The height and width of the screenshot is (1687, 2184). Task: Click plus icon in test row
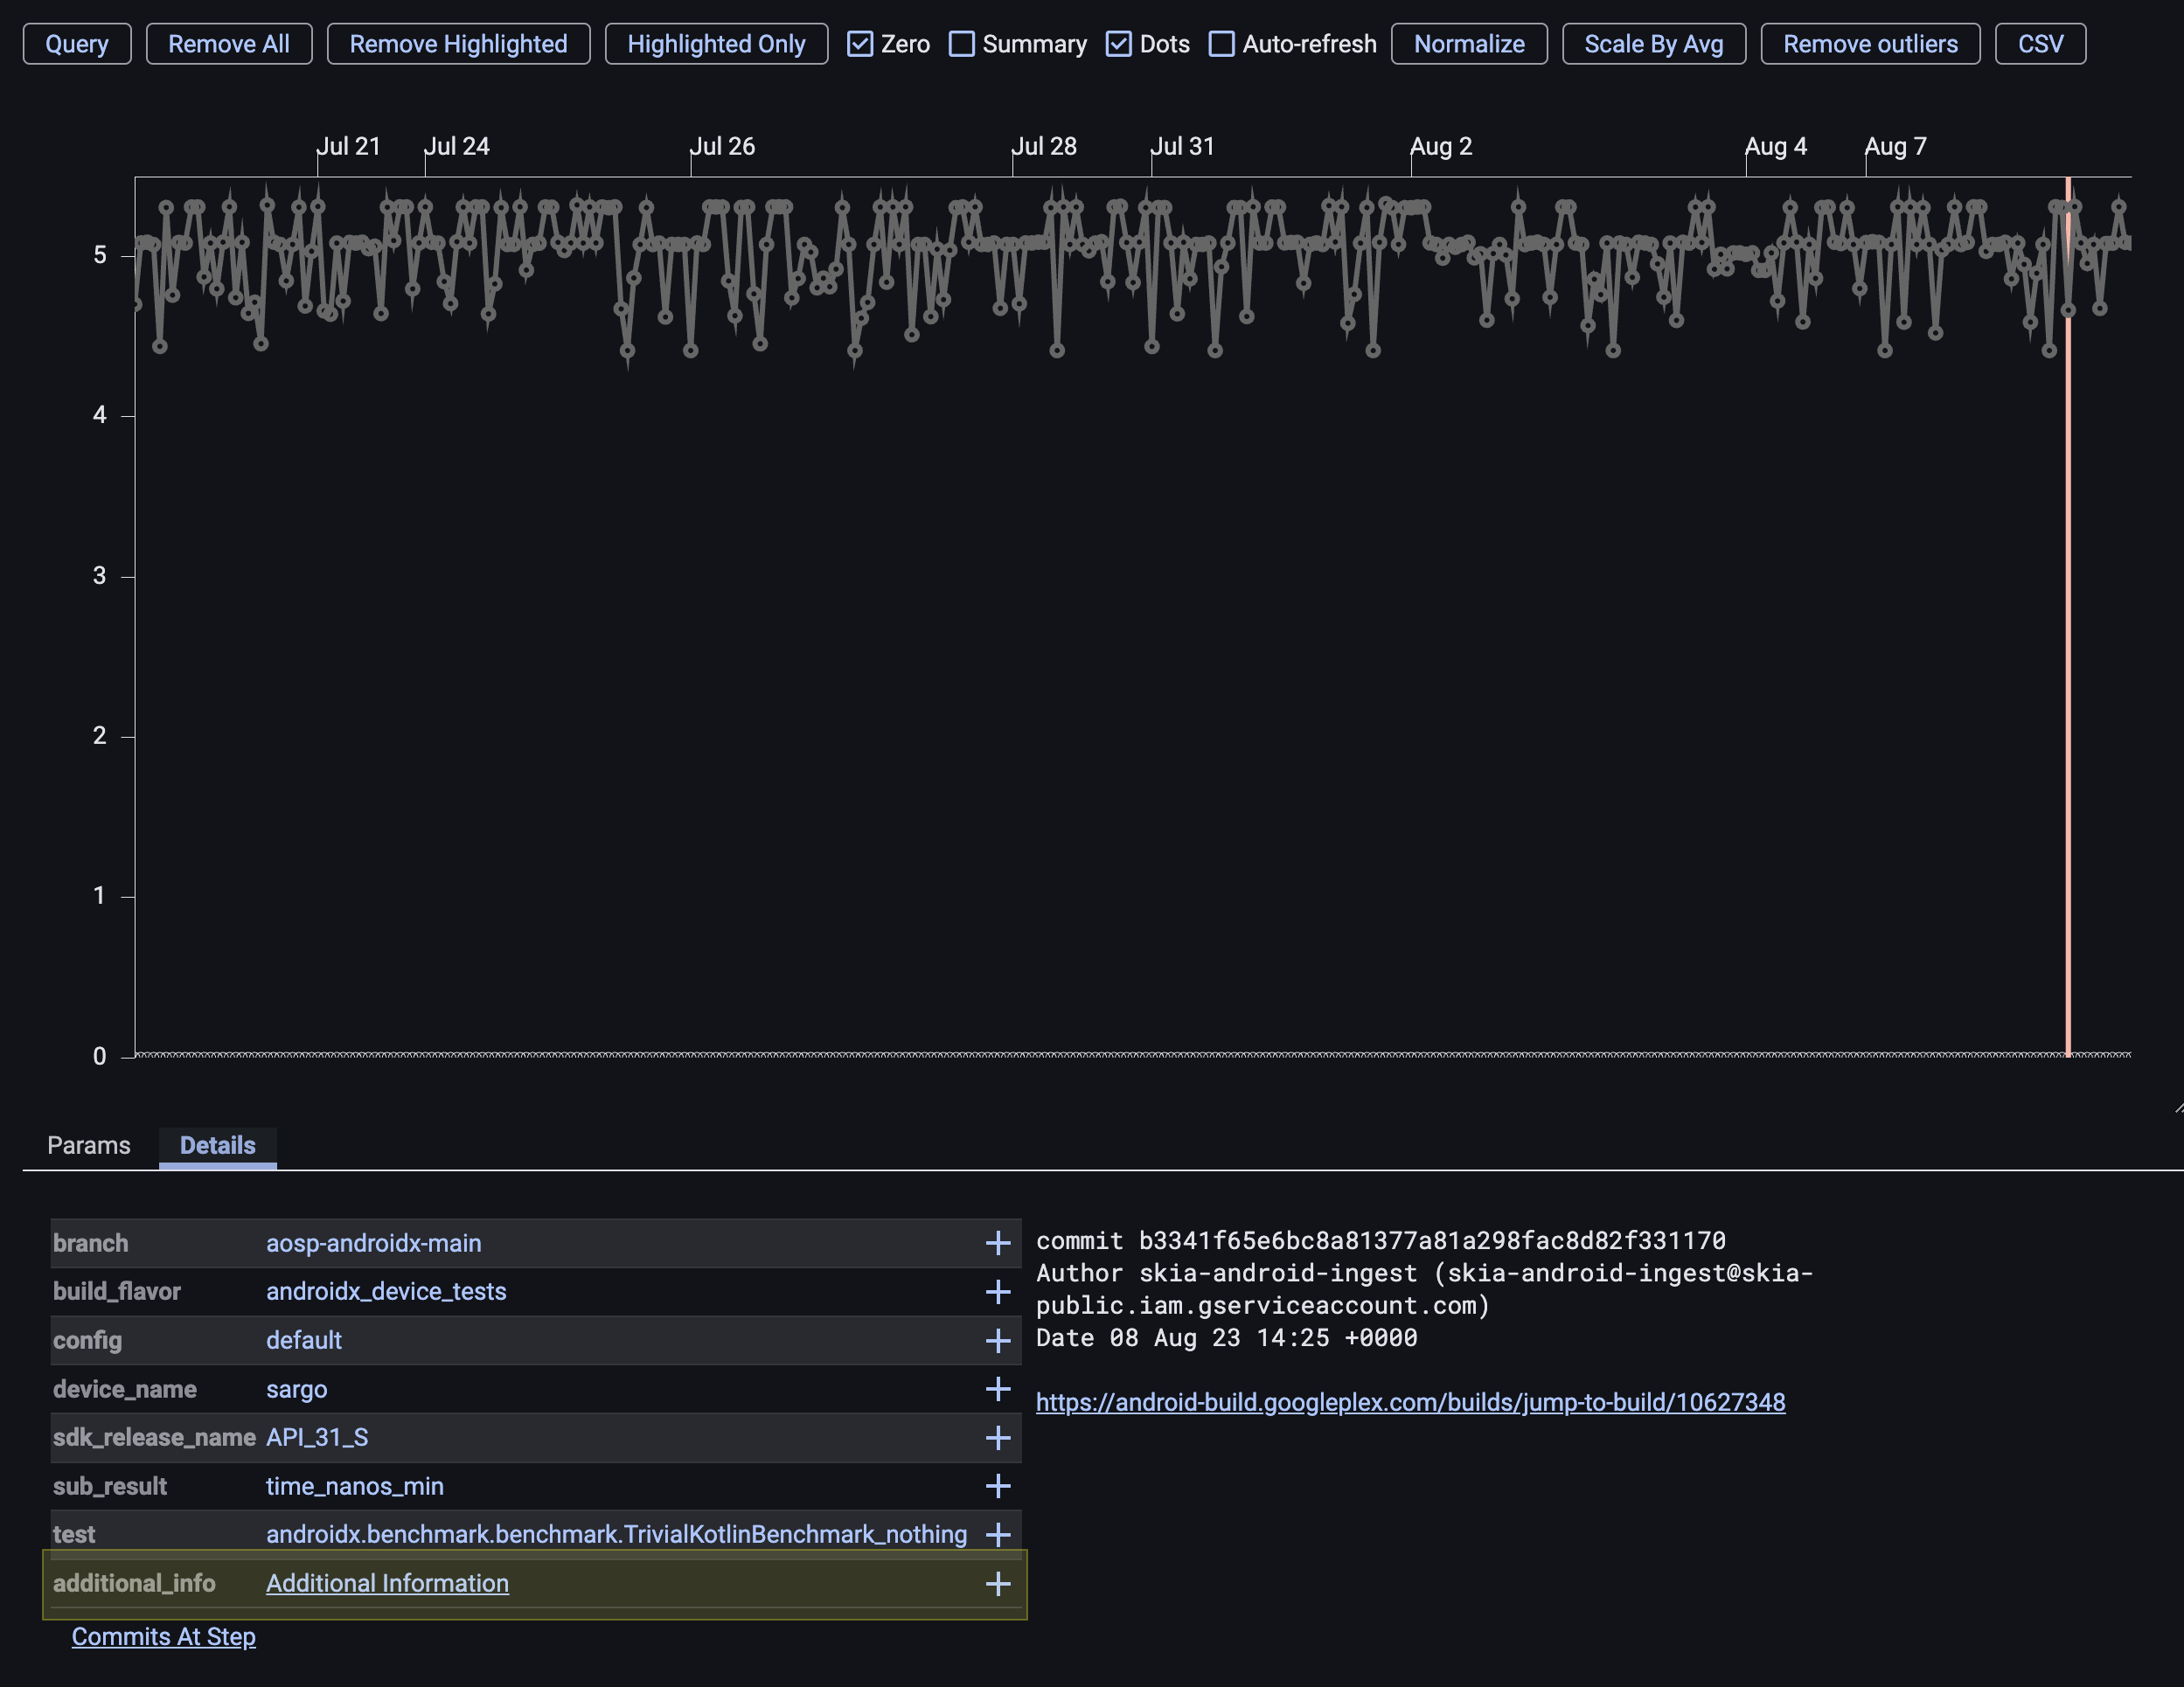pos(997,1534)
